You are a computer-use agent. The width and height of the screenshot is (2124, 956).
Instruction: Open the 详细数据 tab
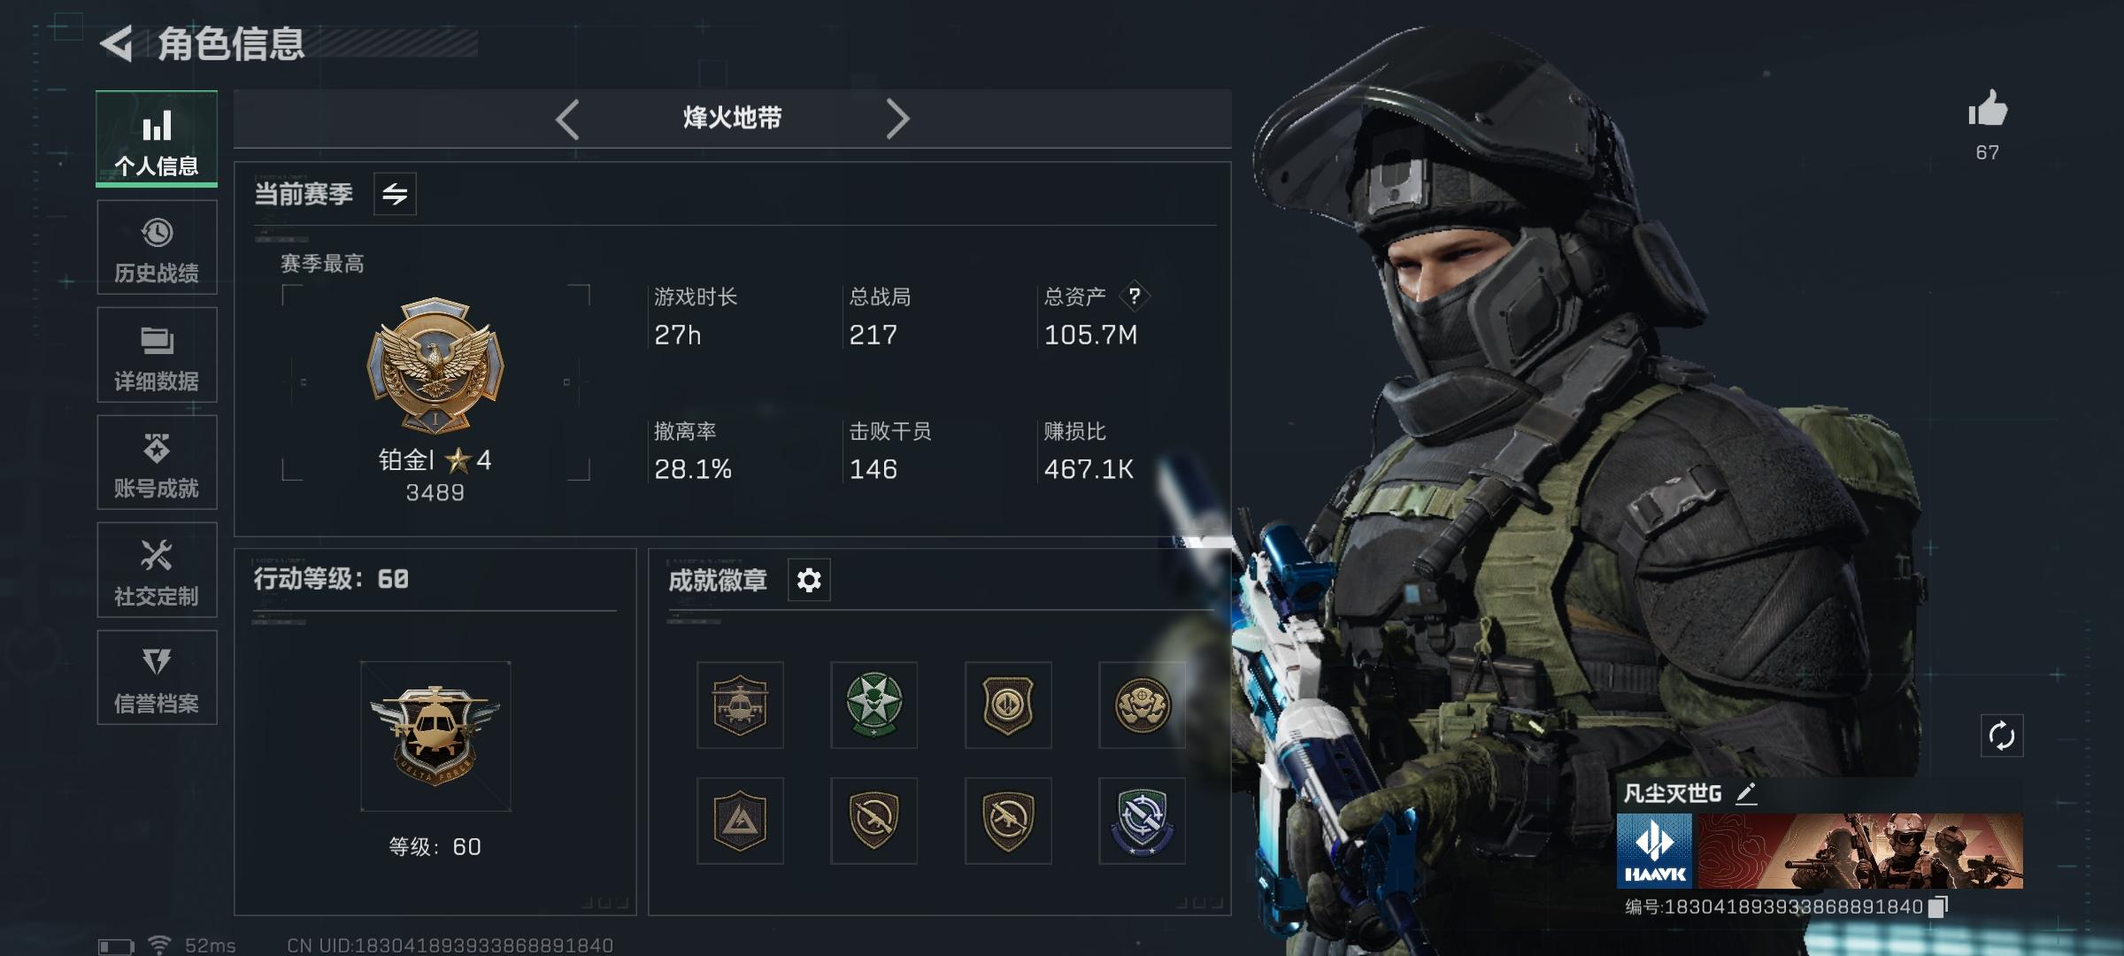point(157,355)
